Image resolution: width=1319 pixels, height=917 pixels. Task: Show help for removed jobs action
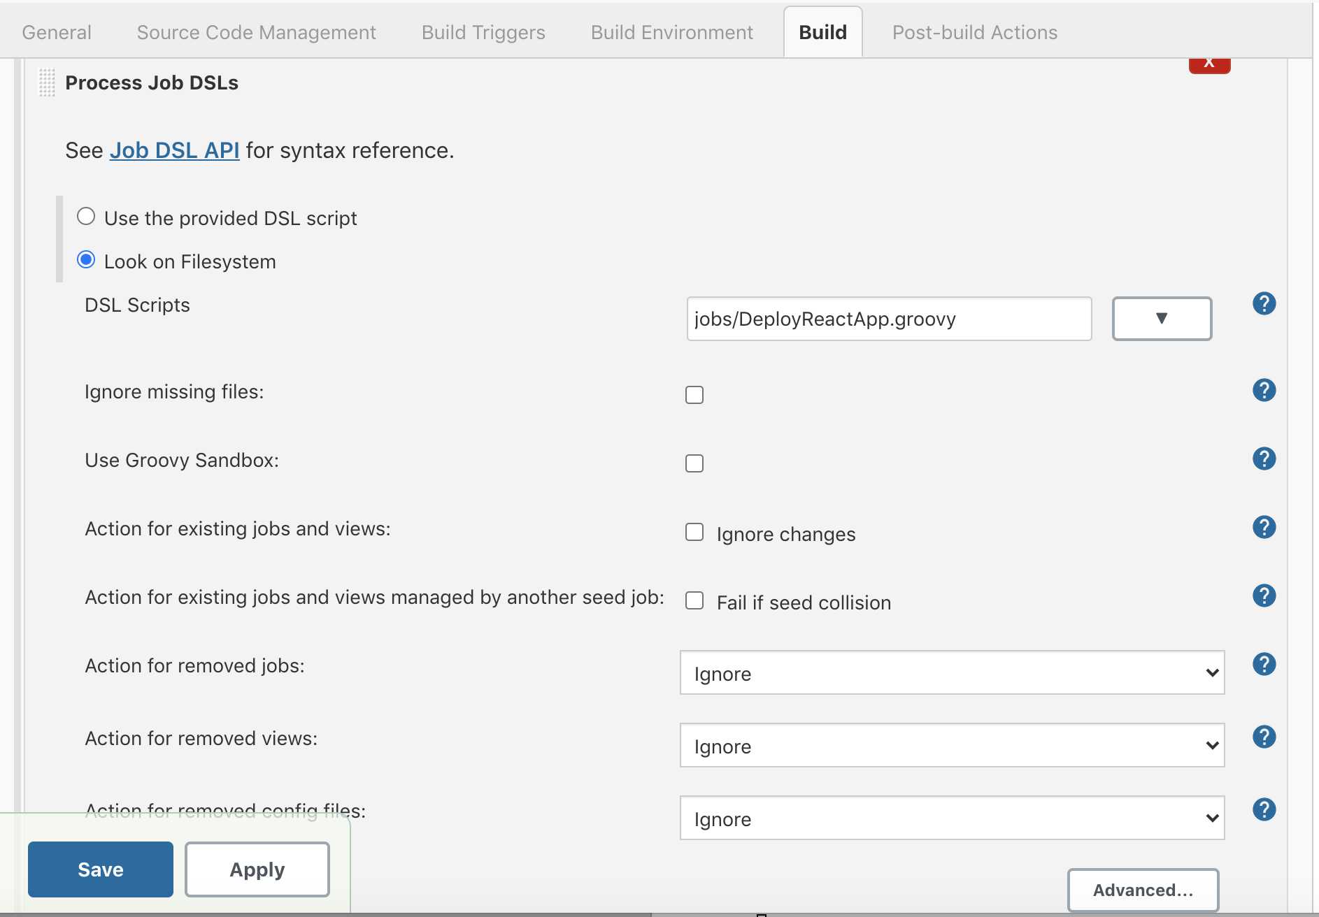click(x=1264, y=665)
